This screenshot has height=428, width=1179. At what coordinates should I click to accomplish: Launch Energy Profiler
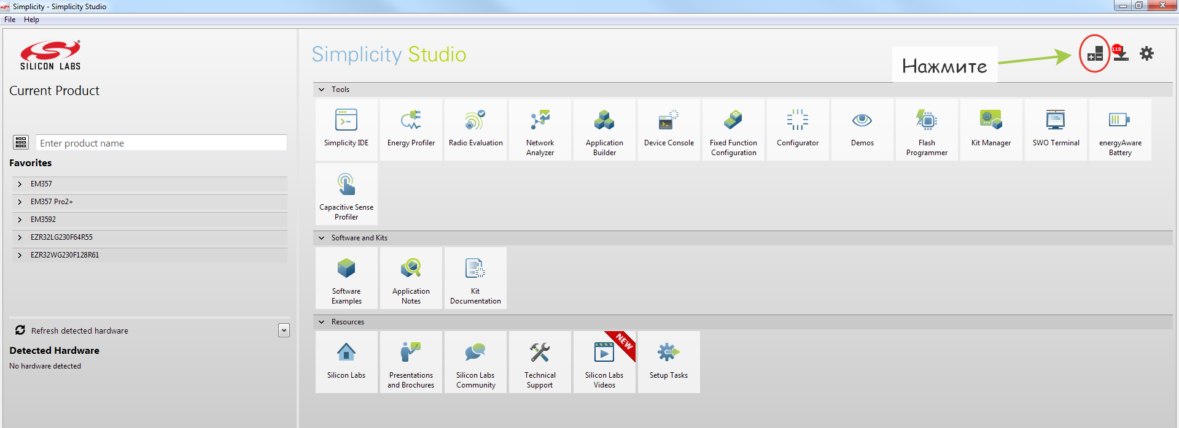(x=411, y=129)
